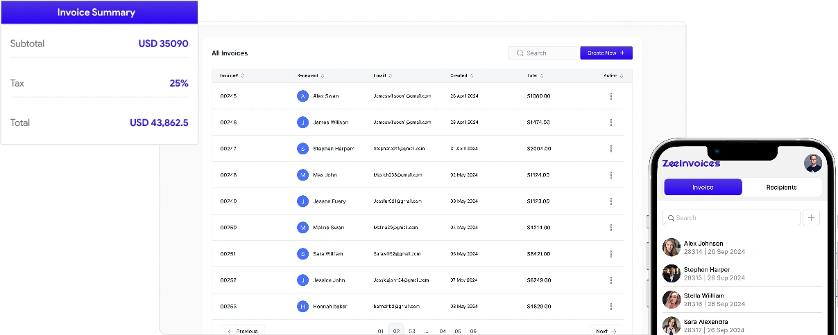Click James Willson's avatar badge

pyautogui.click(x=302, y=123)
